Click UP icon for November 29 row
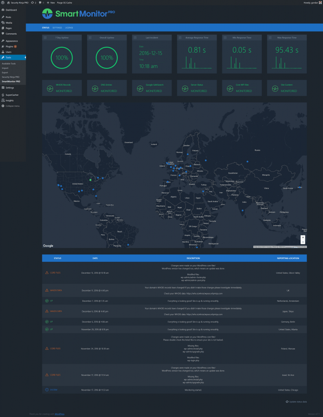Viewport: 323px width, 417px height. click(x=47, y=329)
